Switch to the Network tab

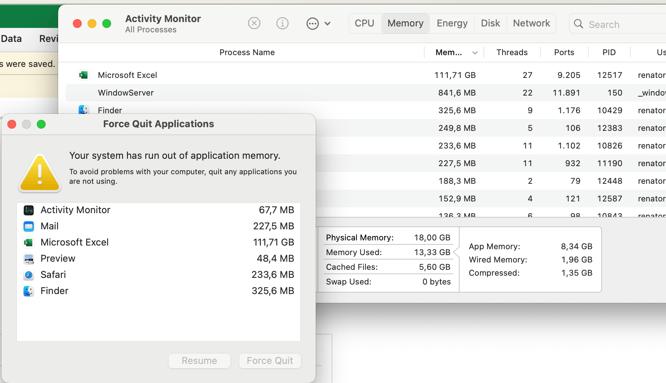[x=532, y=24]
